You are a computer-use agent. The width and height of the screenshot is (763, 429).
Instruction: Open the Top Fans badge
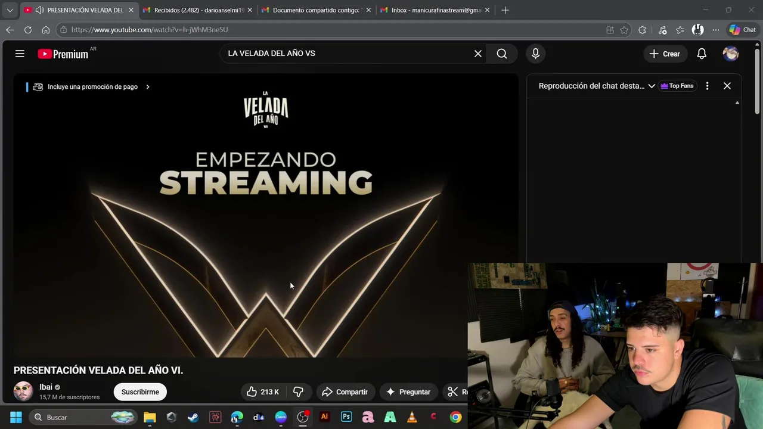(x=677, y=86)
